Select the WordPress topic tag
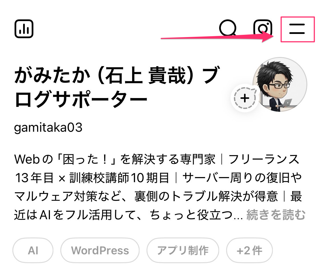 tap(100, 251)
